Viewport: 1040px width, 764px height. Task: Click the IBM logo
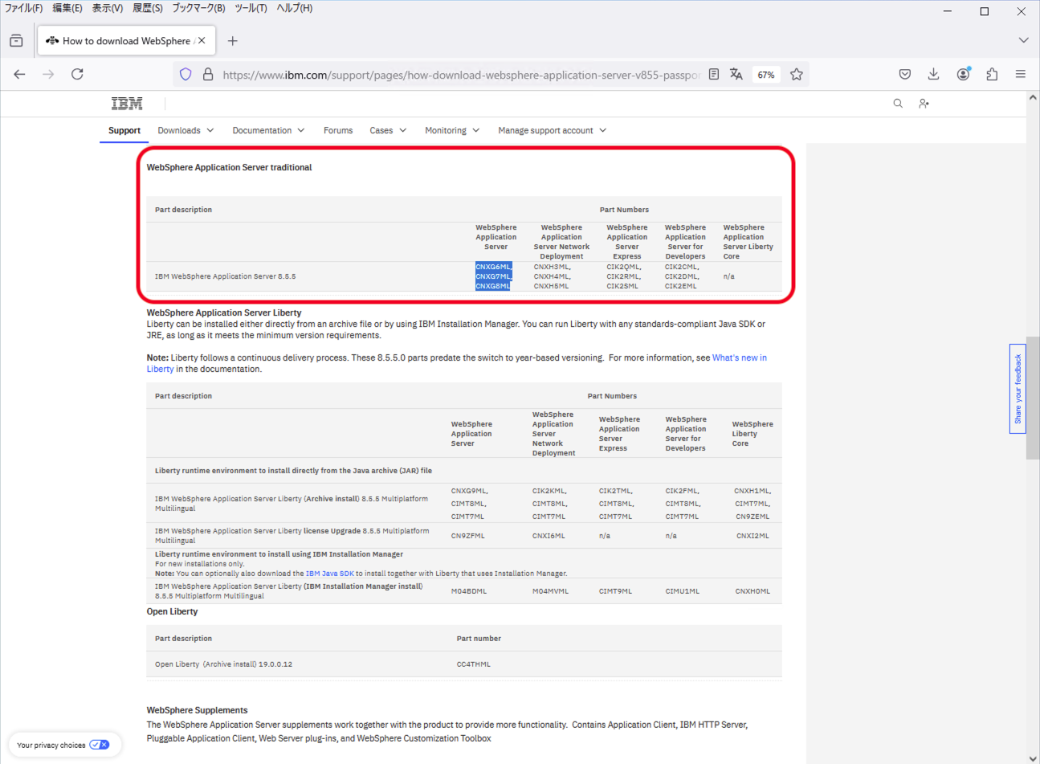(127, 104)
